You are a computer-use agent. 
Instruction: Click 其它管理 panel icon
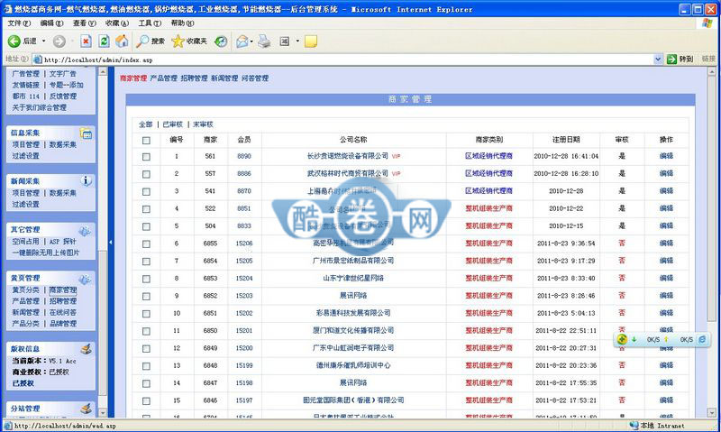click(x=85, y=230)
